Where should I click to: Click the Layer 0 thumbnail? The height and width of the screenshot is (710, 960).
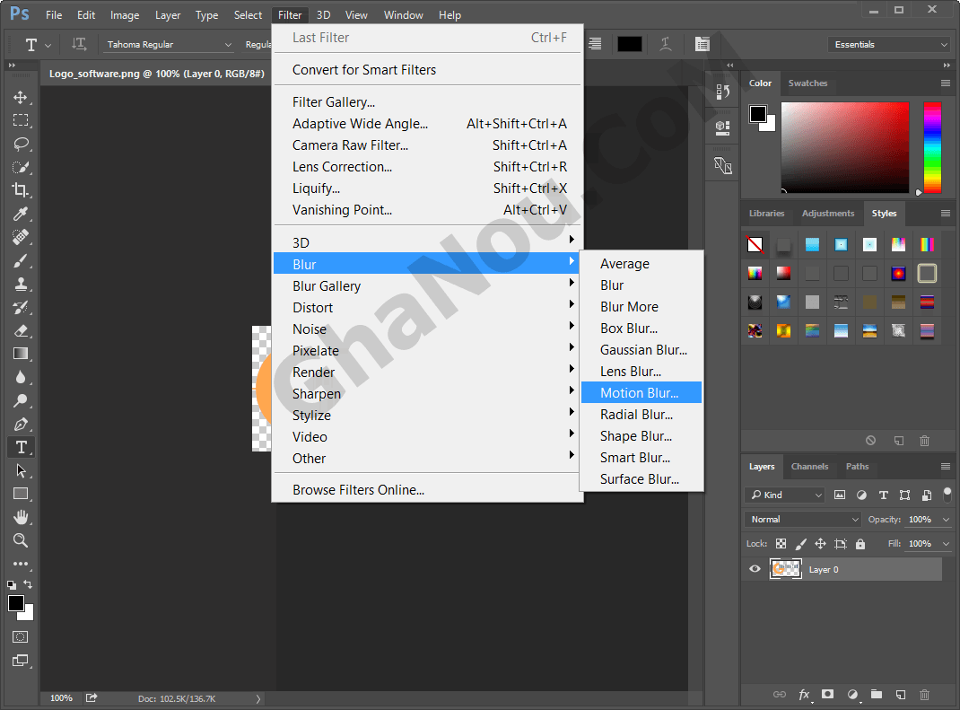[786, 569]
